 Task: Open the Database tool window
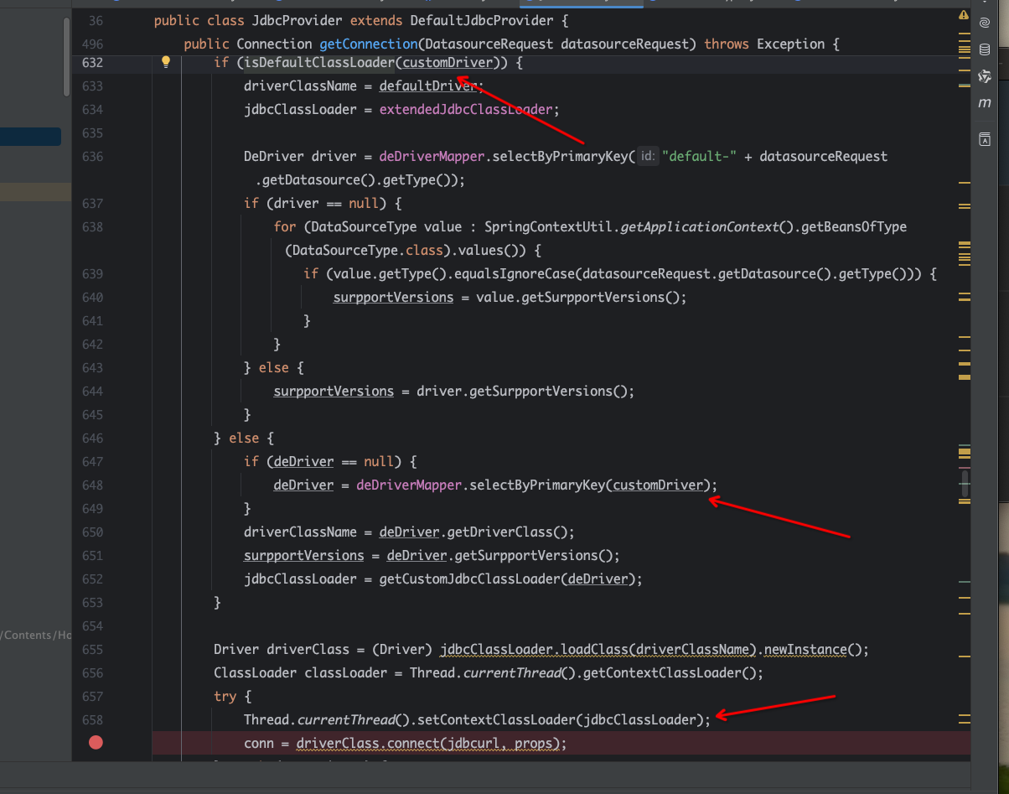(985, 49)
